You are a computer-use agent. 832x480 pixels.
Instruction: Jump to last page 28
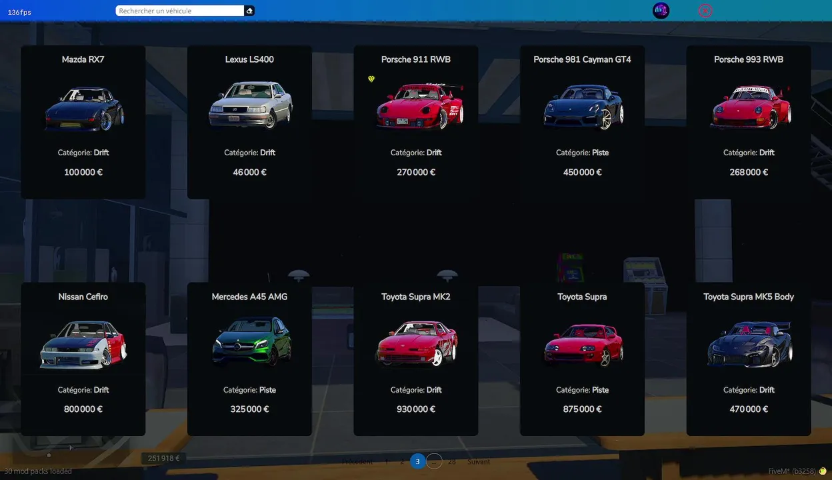pos(452,461)
